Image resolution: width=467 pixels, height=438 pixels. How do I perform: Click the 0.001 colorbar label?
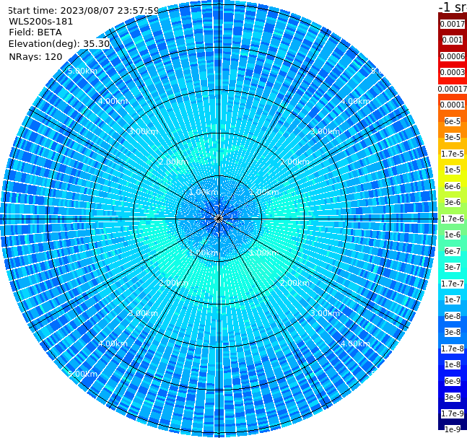[x=453, y=40]
